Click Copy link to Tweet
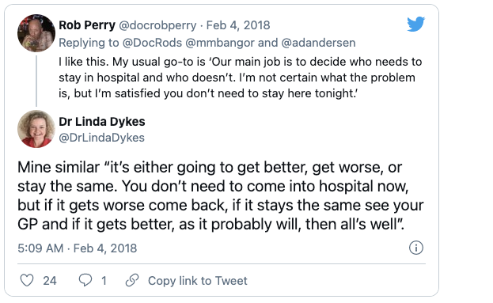Screen dimensions: 493x303 click(198, 281)
